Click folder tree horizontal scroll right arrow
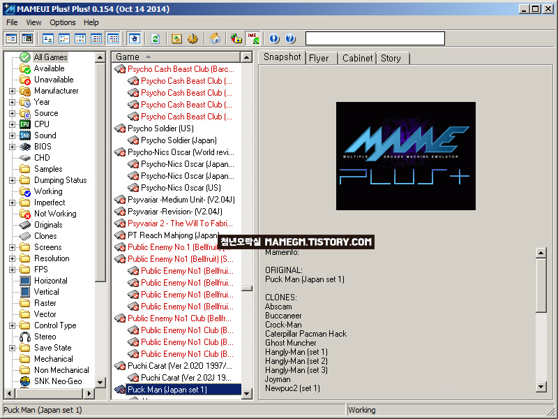 tap(89, 394)
